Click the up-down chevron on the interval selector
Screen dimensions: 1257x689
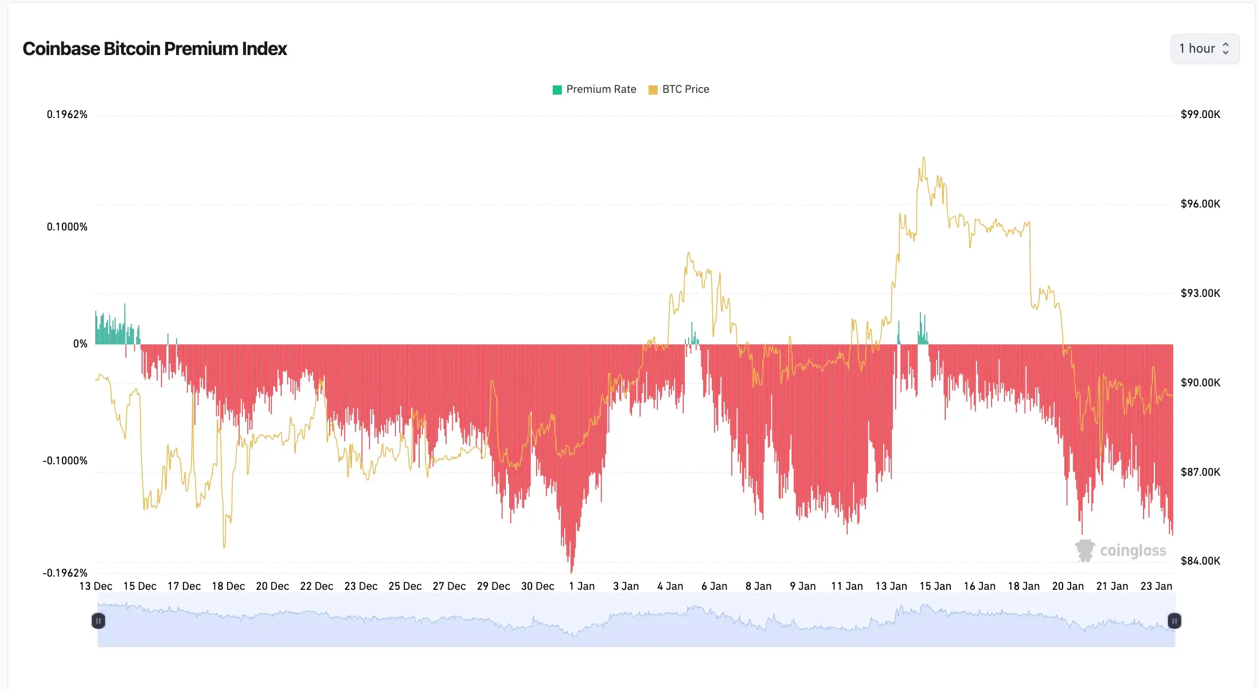coord(1227,48)
